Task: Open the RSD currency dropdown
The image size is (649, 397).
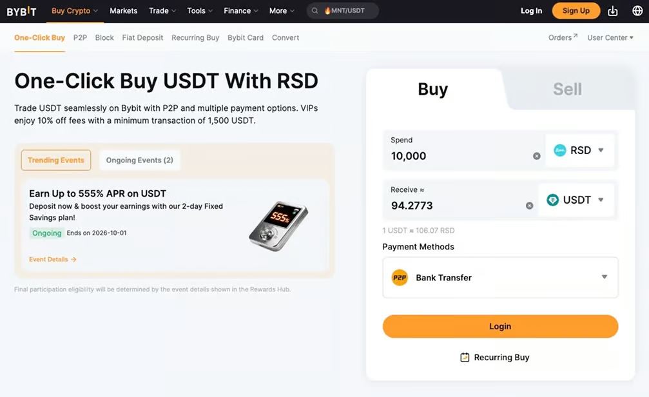Action: (x=580, y=150)
